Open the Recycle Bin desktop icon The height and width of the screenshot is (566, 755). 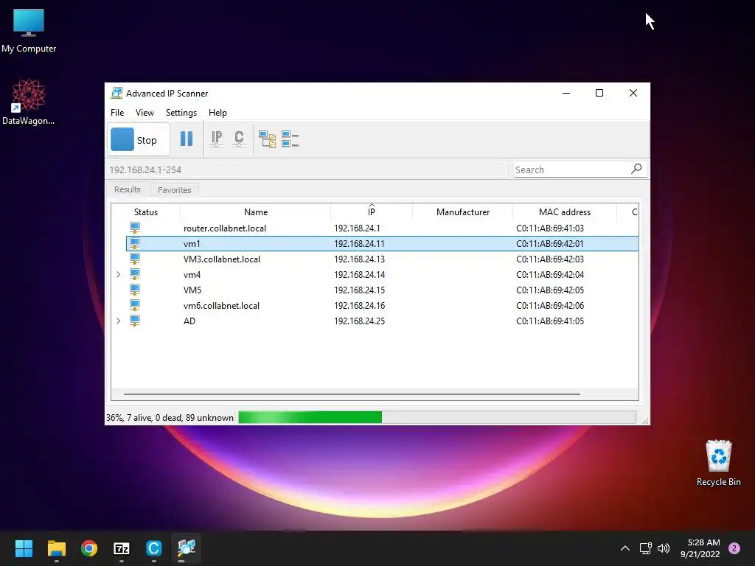(718, 463)
